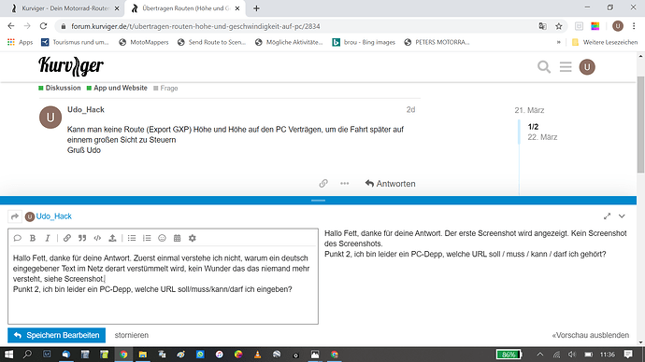645x362 pixels.
Task: Insert preformatted code with the code icon
Action: coord(97,238)
